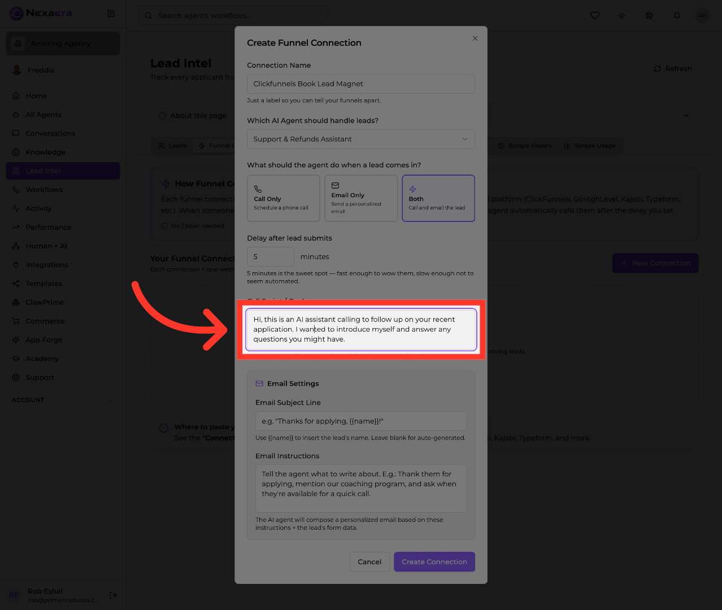The width and height of the screenshot is (722, 610).
Task: Select Lead Intel in the sidebar
Action: [63, 171]
